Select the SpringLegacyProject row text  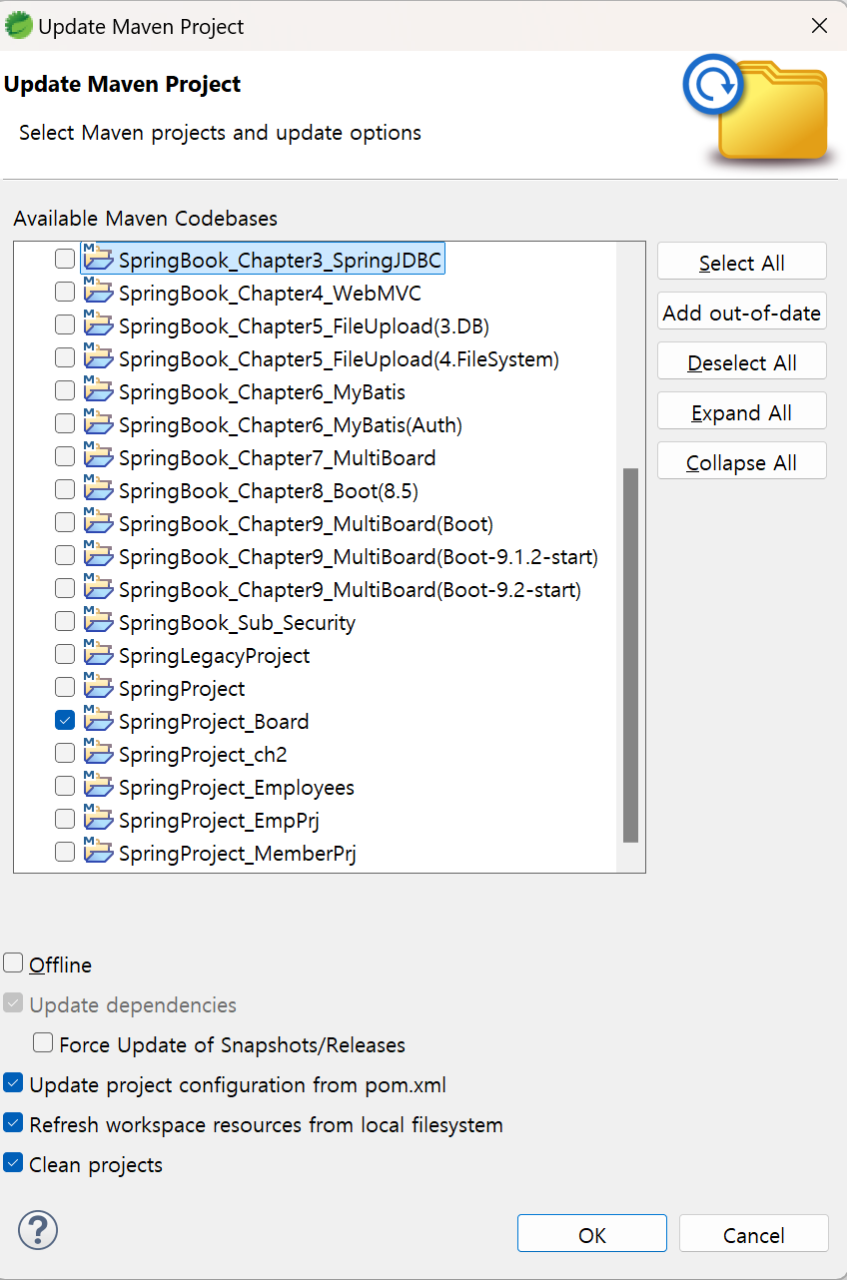[x=214, y=655]
